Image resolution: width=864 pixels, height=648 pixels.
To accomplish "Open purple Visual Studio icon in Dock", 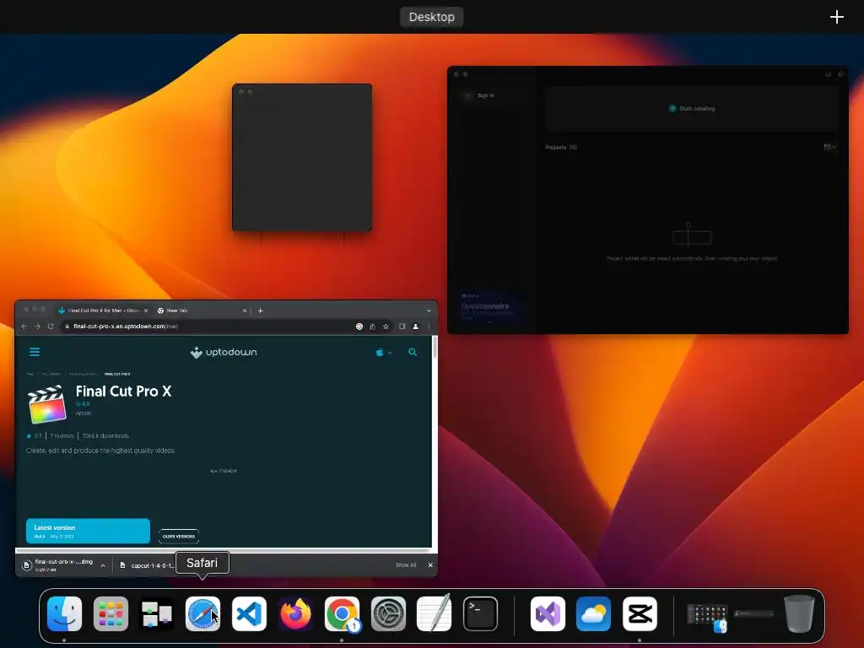I will click(x=548, y=614).
